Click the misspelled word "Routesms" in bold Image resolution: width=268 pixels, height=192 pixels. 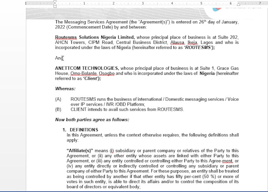click(66, 37)
